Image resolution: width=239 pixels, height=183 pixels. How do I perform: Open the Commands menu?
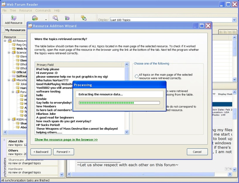point(43,11)
